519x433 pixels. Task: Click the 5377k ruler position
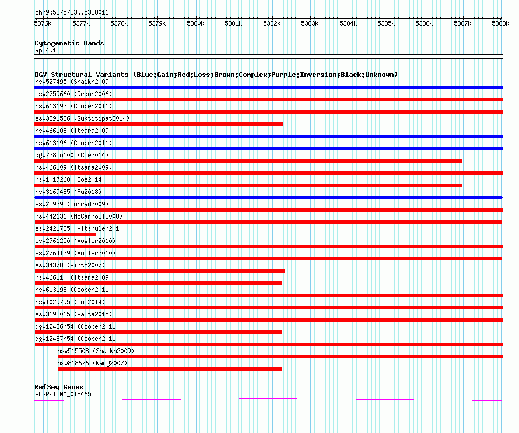pos(81,23)
